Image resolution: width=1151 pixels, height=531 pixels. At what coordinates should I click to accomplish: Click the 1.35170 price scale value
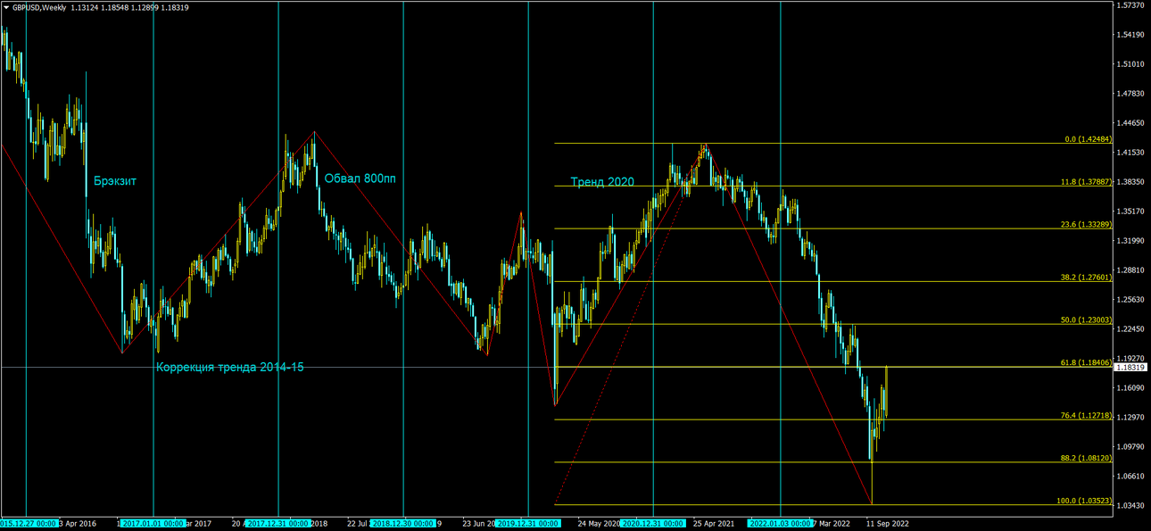click(1130, 212)
